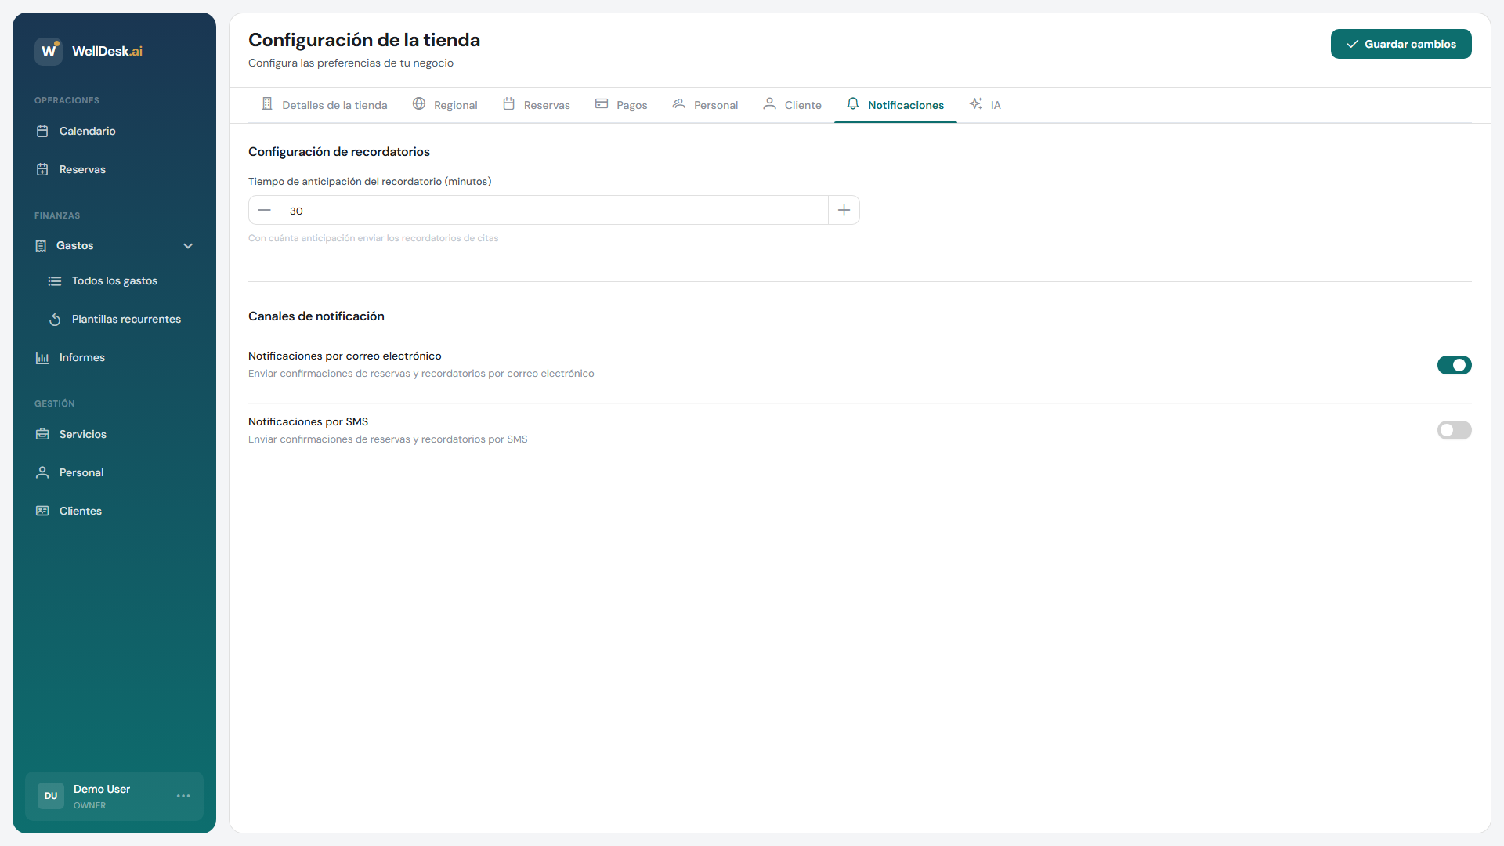
Task: Click the WellDesk.ai logo
Action: coord(89,51)
